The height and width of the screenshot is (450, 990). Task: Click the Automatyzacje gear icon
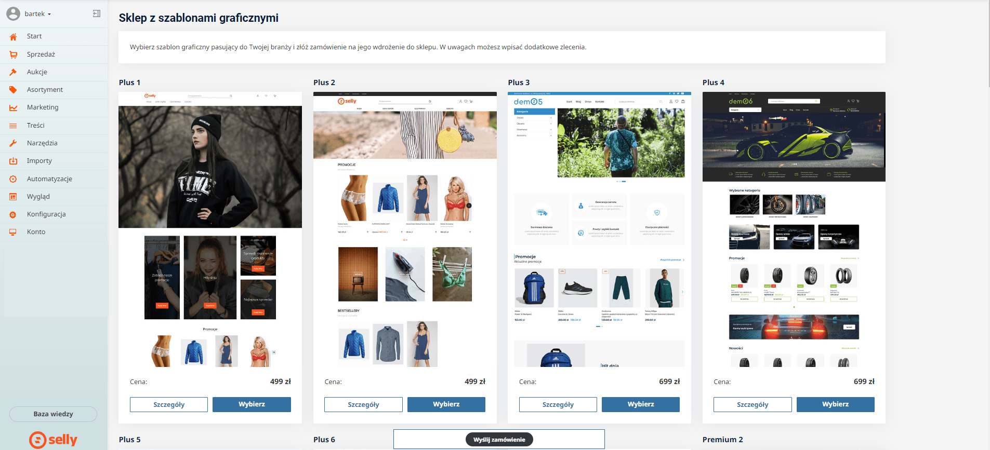coord(14,179)
